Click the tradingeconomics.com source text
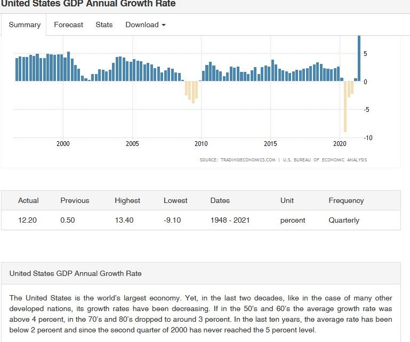410x342 pixels. [248, 160]
